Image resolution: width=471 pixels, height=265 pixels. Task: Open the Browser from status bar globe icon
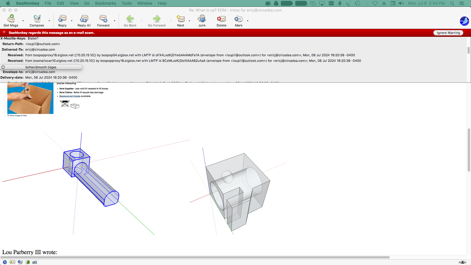click(5, 262)
